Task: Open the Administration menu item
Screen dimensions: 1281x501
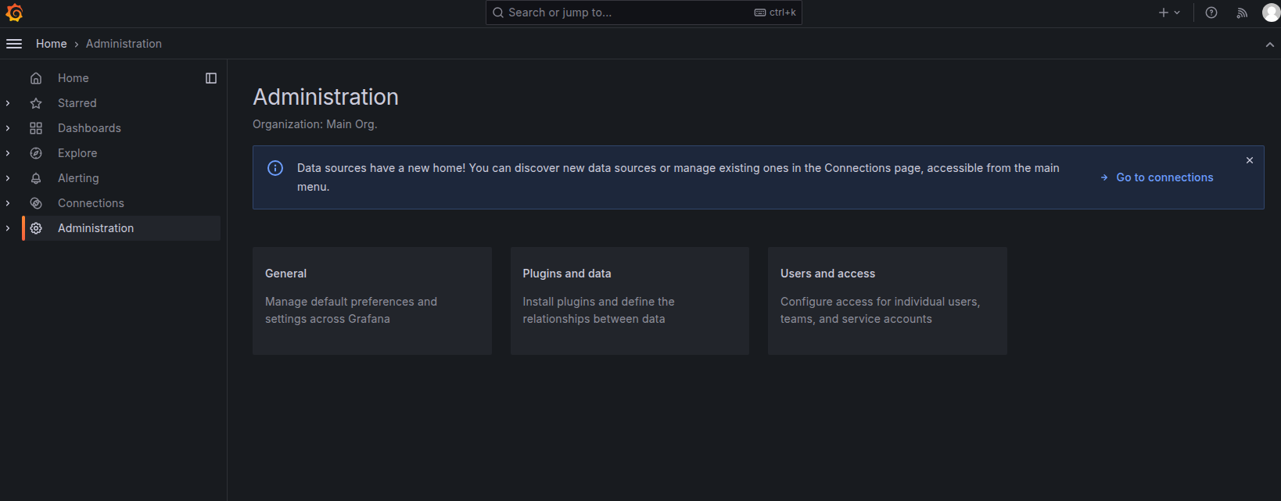Action: point(95,228)
